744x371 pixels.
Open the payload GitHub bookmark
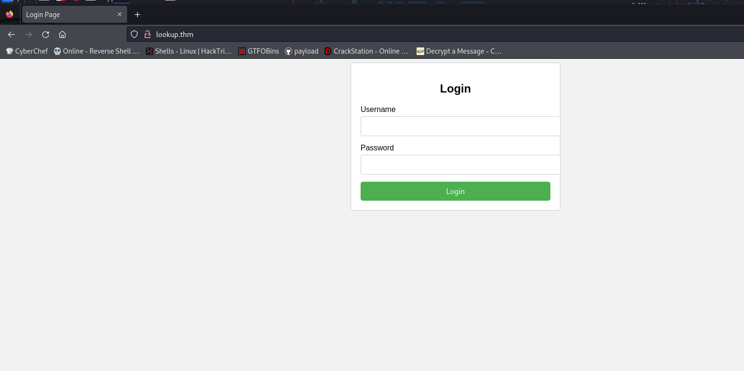coord(301,51)
